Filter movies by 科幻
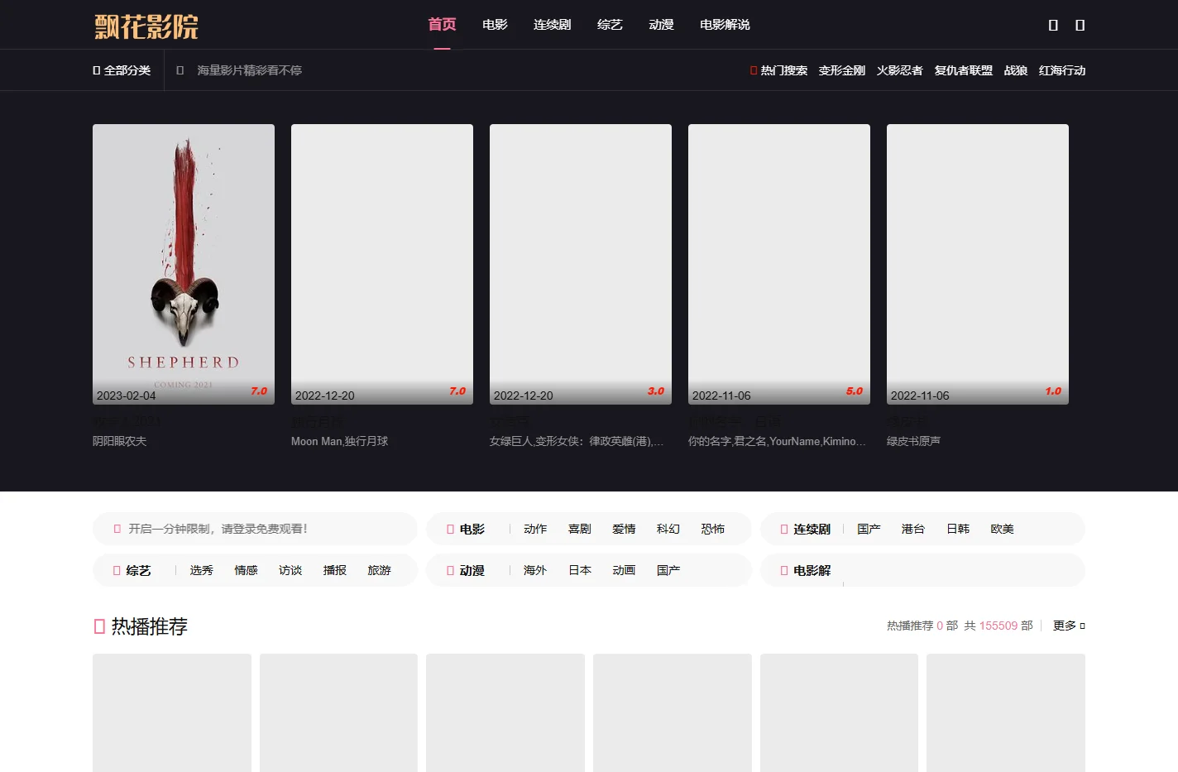Viewport: 1178px width, 772px height. (x=668, y=529)
